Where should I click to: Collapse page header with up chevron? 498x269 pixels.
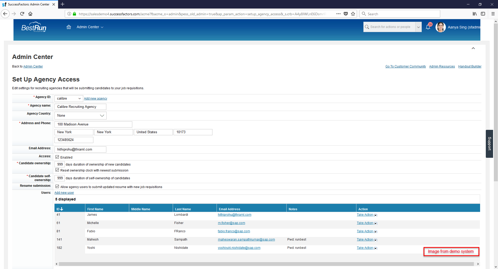pos(473,48)
